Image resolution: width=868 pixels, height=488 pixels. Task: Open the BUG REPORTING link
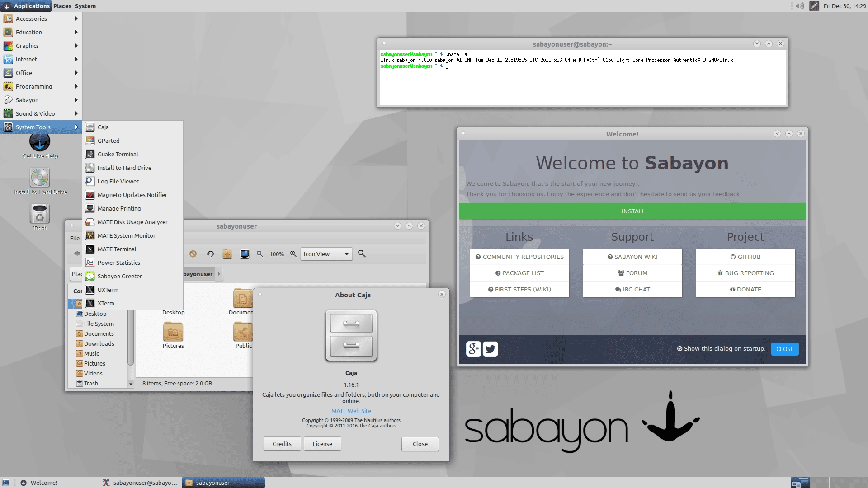point(745,273)
